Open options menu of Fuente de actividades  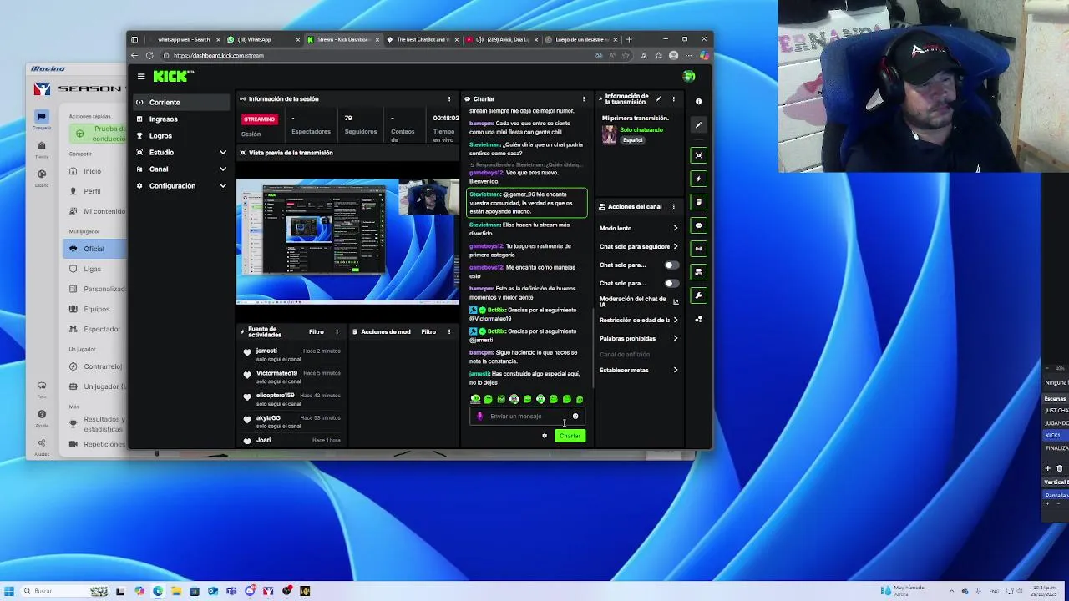[337, 332]
